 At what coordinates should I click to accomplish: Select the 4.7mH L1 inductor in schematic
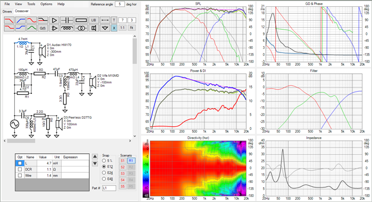(x=23, y=43)
